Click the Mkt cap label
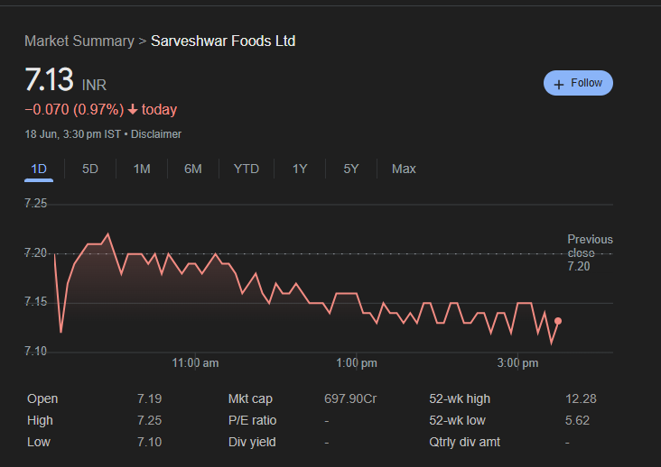Screen dimensions: 661x467 [x=250, y=398]
